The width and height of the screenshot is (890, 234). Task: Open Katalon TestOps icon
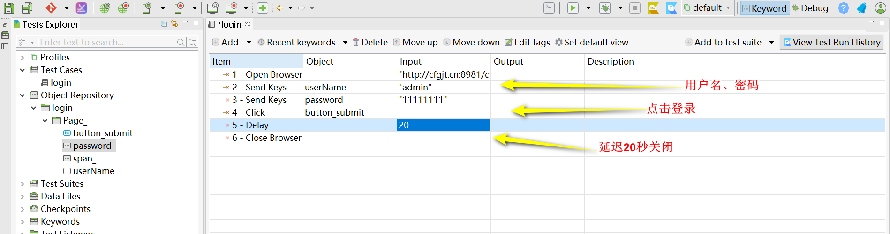(x=671, y=8)
